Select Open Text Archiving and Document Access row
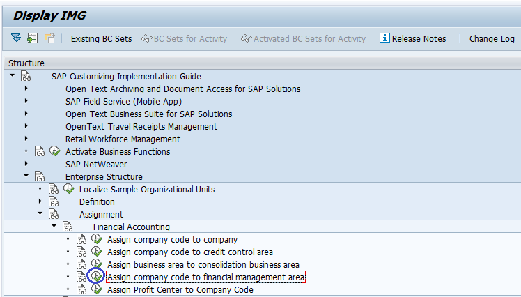521x297 pixels. tap(182, 89)
